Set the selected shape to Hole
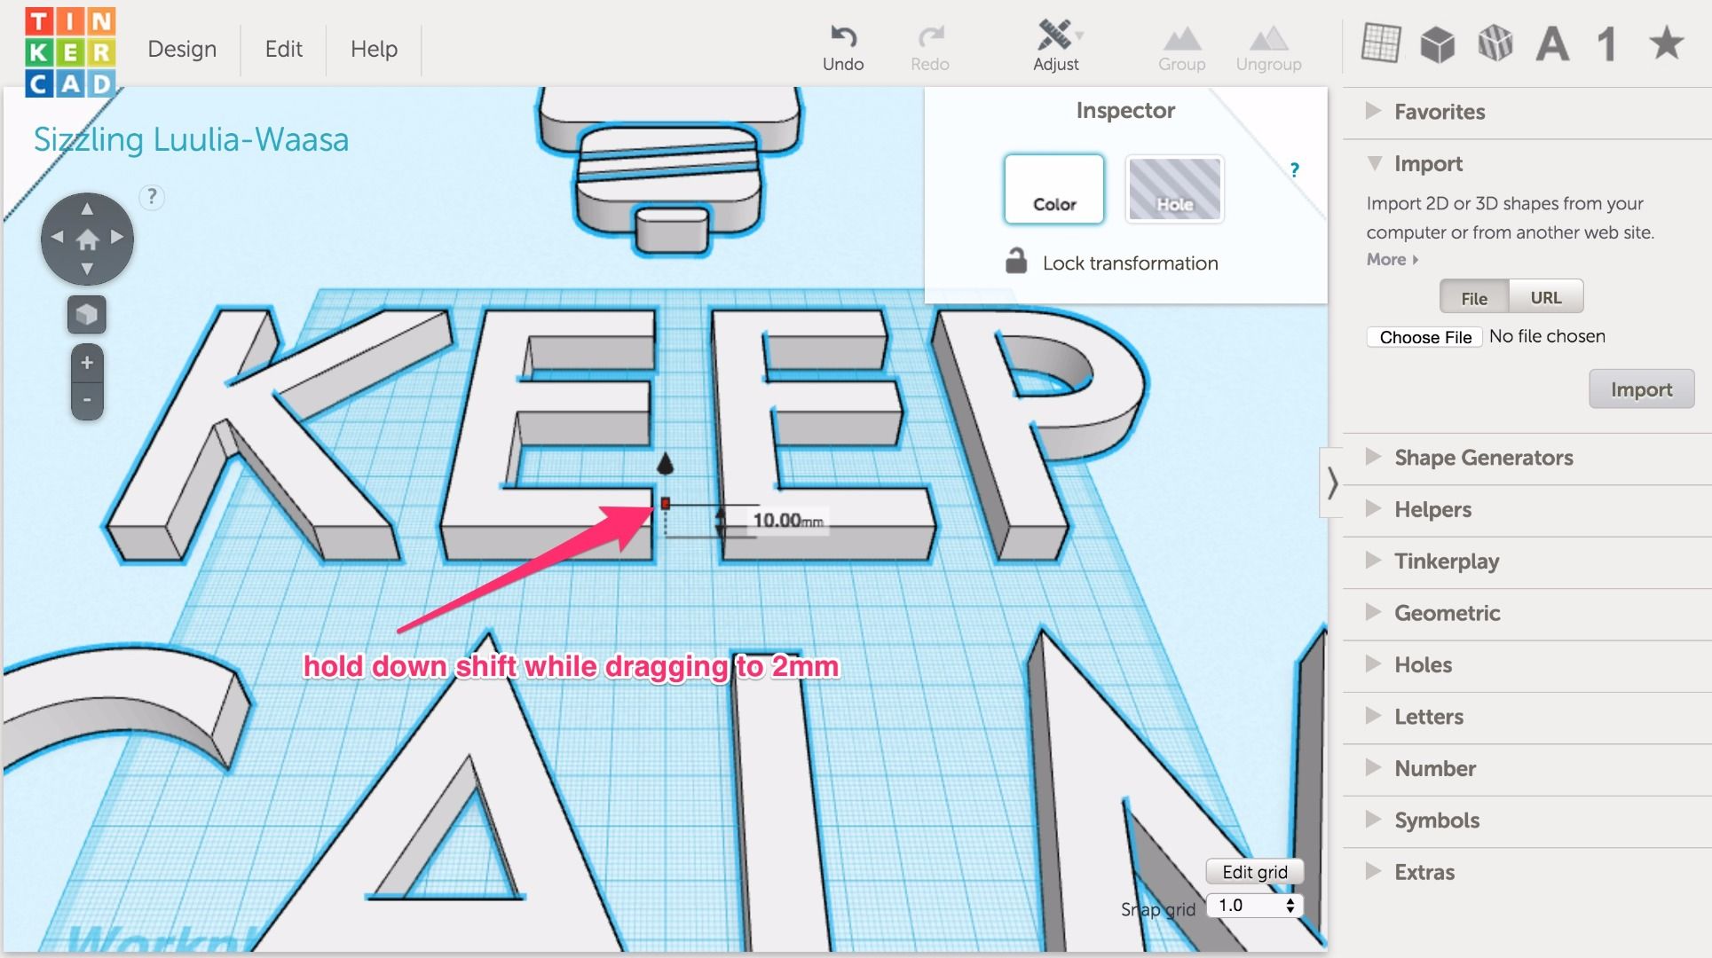Screen dimensions: 1712x958 point(1173,189)
